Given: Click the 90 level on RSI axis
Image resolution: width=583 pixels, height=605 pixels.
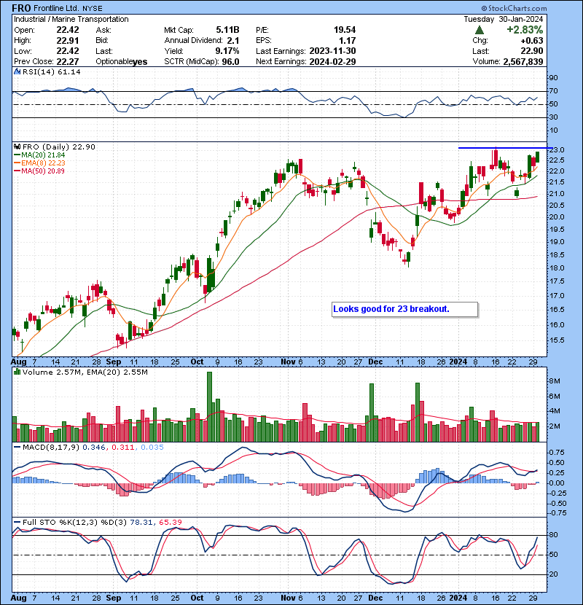Looking at the screenshot, I should (x=554, y=77).
